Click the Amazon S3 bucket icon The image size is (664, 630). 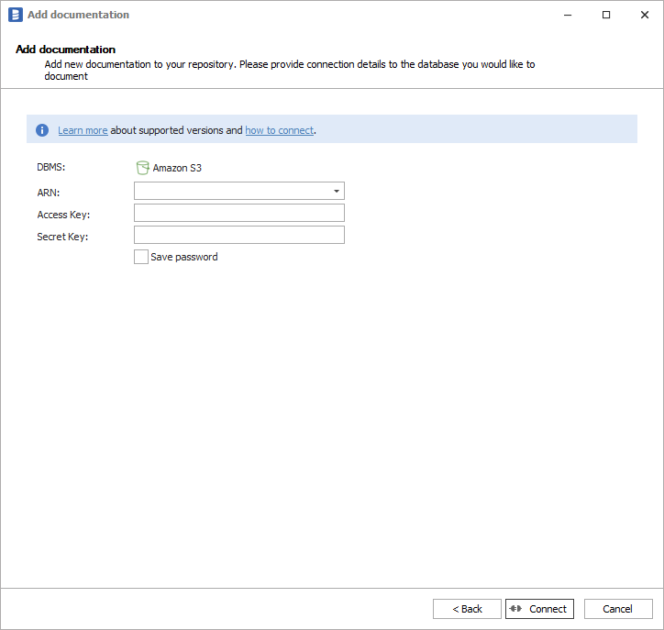coord(142,168)
